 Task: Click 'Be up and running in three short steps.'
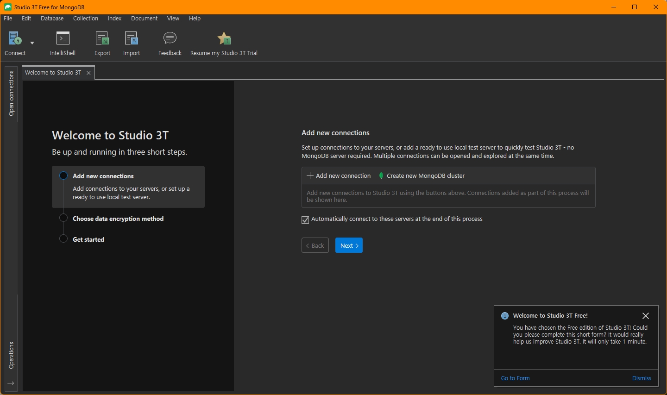pyautogui.click(x=120, y=152)
